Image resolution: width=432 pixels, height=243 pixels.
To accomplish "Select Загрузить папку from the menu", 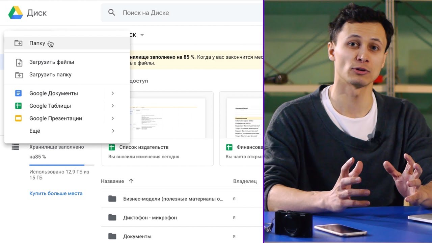I will [x=67, y=75].
